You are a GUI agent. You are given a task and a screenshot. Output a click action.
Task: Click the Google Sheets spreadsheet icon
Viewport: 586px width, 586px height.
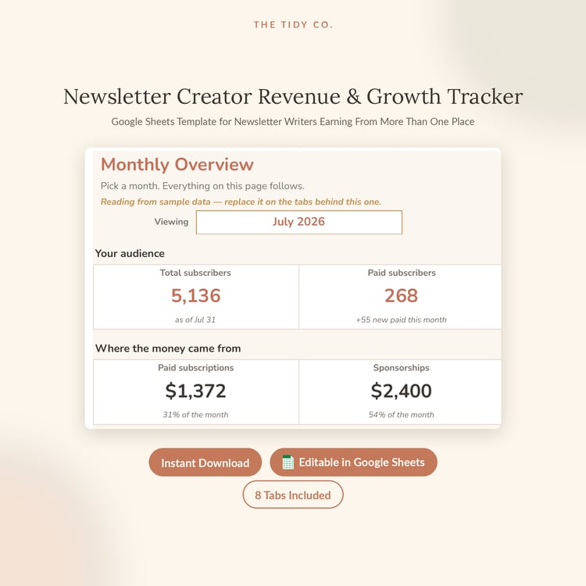point(288,462)
